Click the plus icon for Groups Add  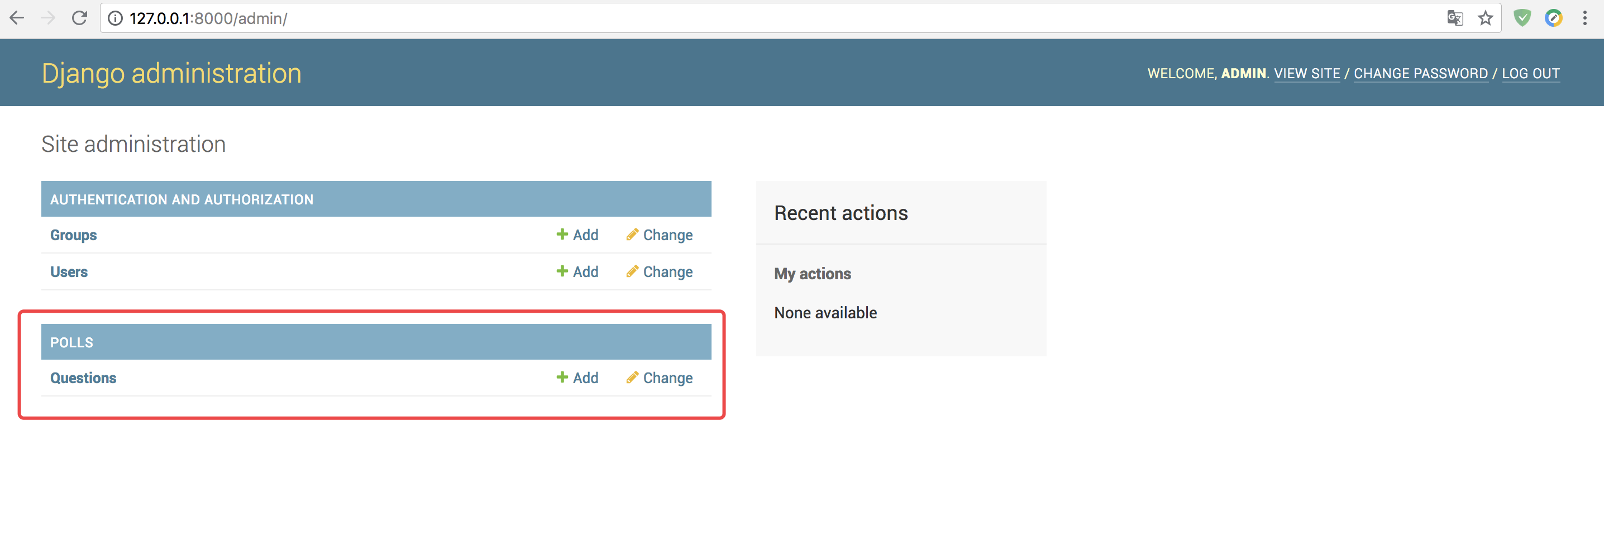click(562, 234)
